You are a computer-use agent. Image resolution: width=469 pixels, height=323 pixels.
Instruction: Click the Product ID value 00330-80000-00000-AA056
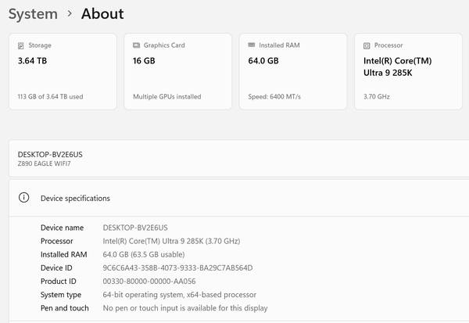149,281
